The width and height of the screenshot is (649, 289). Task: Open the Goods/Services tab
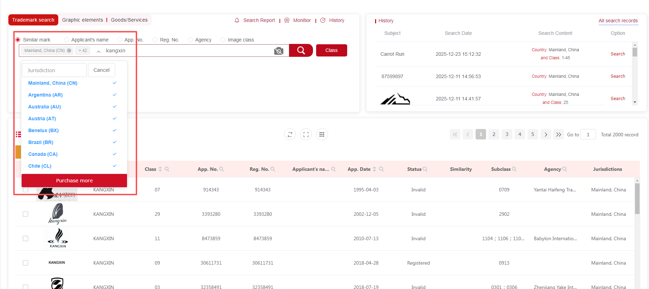click(129, 20)
